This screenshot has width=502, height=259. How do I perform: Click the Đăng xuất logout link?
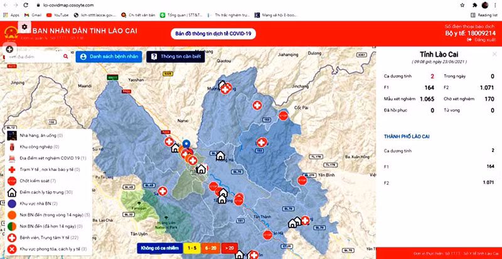coord(481,40)
